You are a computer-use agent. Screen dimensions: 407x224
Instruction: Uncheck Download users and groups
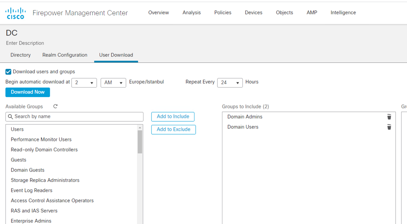click(8, 71)
